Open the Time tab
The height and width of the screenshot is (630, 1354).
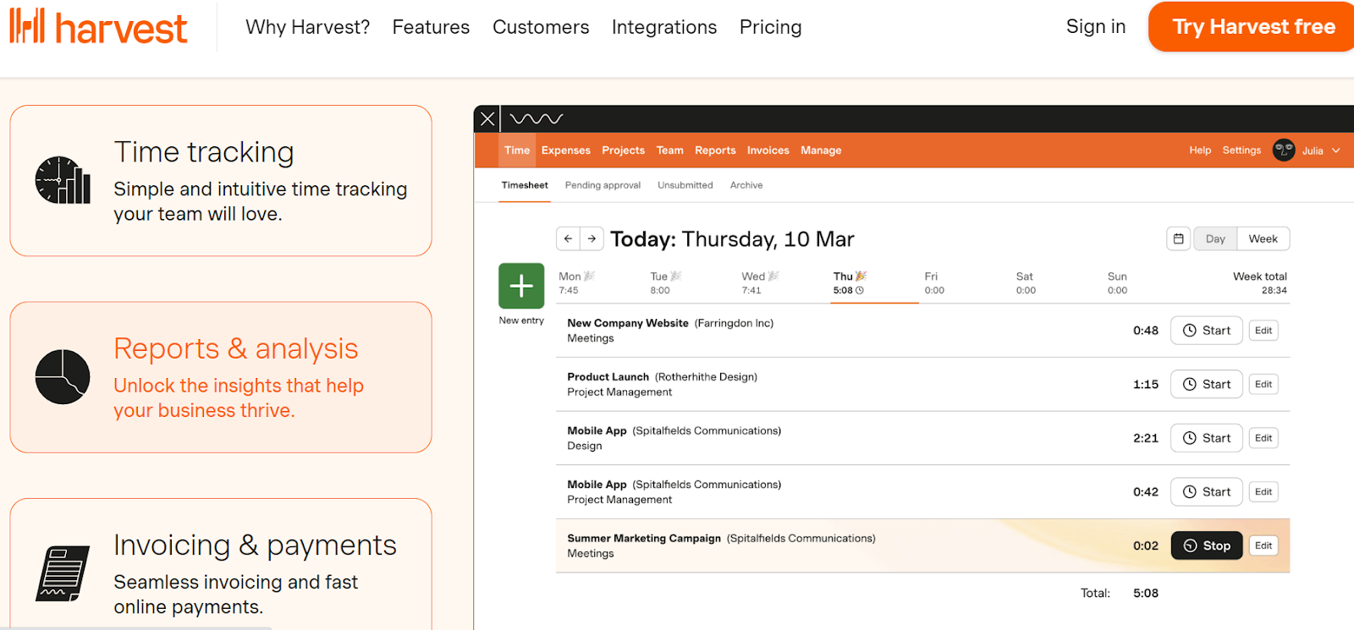(517, 151)
